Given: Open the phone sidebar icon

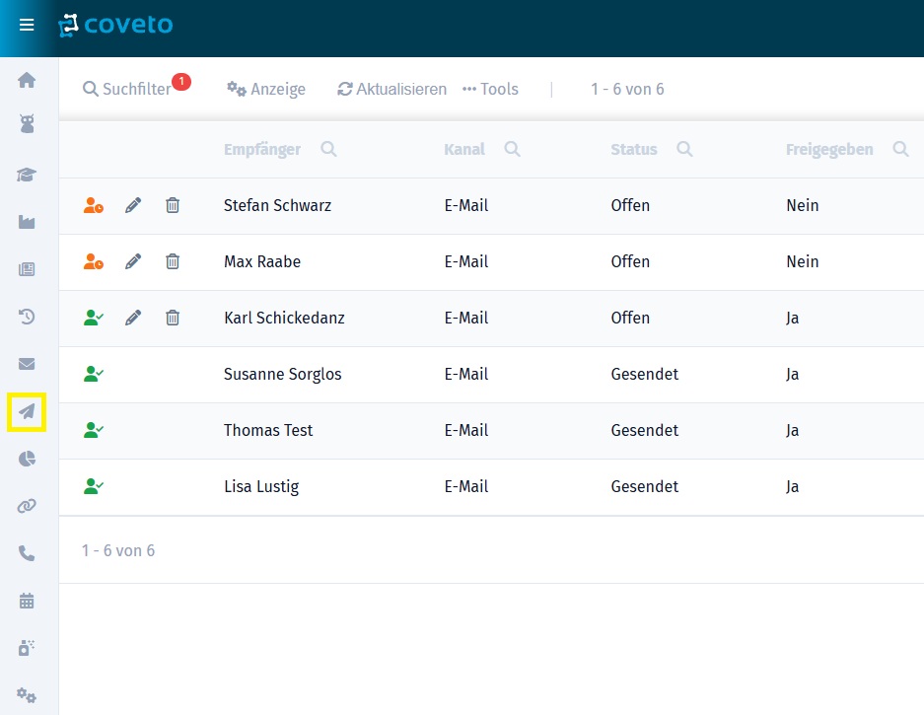Looking at the screenshot, I should click(x=27, y=553).
